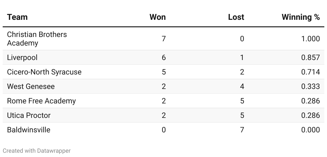Click the Rome Free Academy team name

point(42,101)
